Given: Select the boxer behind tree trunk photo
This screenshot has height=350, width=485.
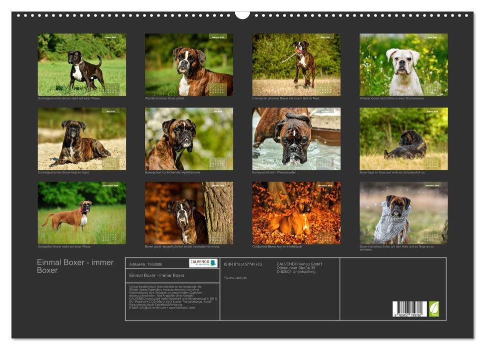Looking at the screenshot, I should [x=189, y=212].
